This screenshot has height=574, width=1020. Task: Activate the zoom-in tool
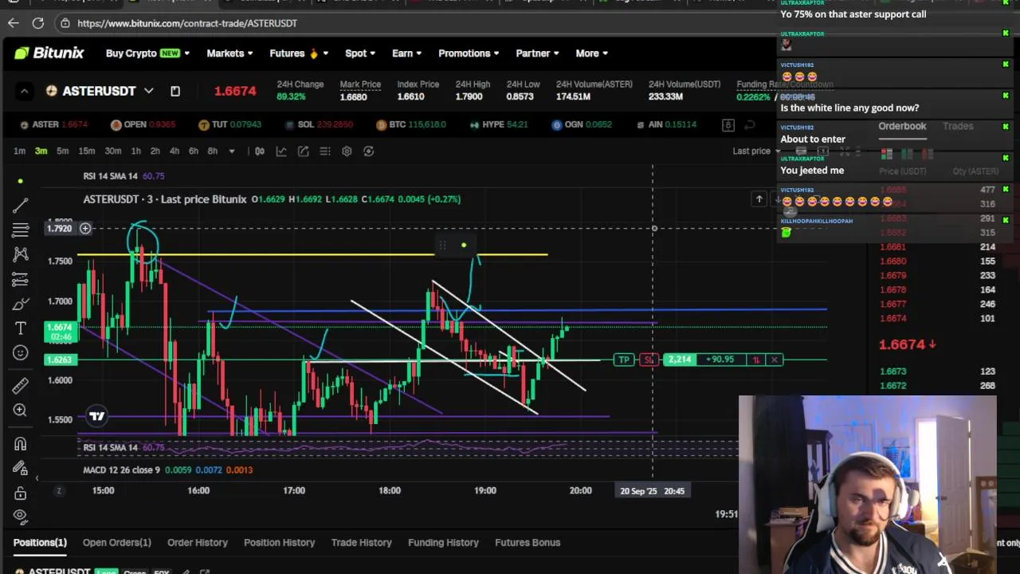21,410
